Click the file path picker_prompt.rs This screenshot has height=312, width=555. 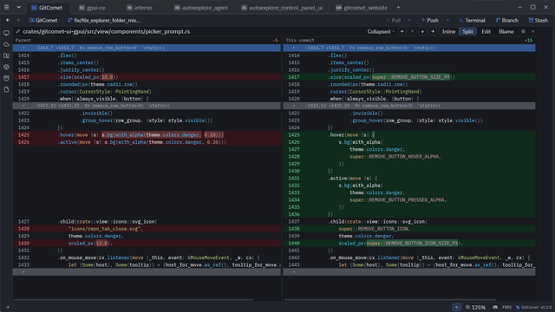pyautogui.click(x=106, y=31)
